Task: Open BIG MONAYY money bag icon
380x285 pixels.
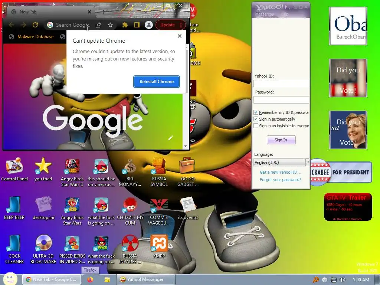Action: tap(130, 173)
